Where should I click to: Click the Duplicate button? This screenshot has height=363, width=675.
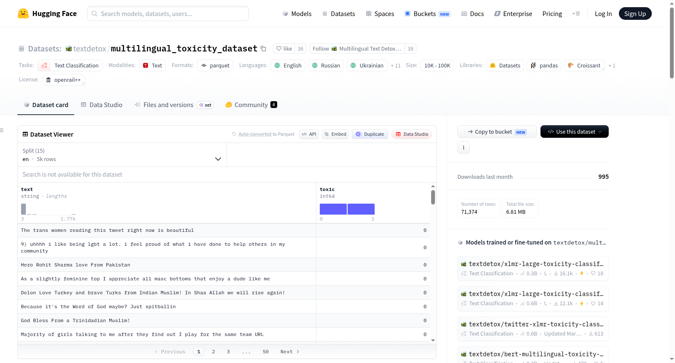pyautogui.click(x=370, y=134)
